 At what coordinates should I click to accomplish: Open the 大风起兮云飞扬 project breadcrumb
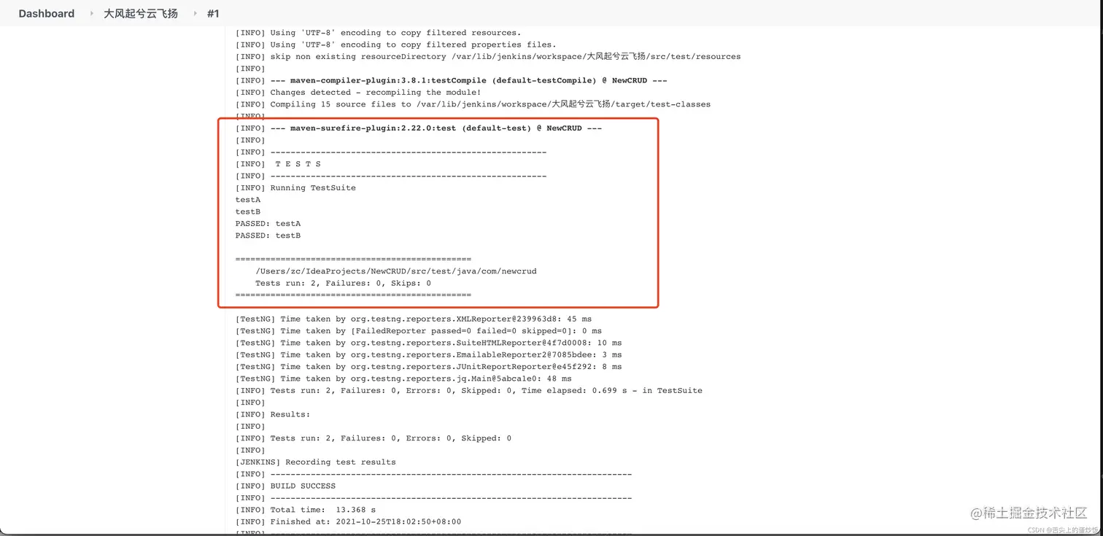141,13
